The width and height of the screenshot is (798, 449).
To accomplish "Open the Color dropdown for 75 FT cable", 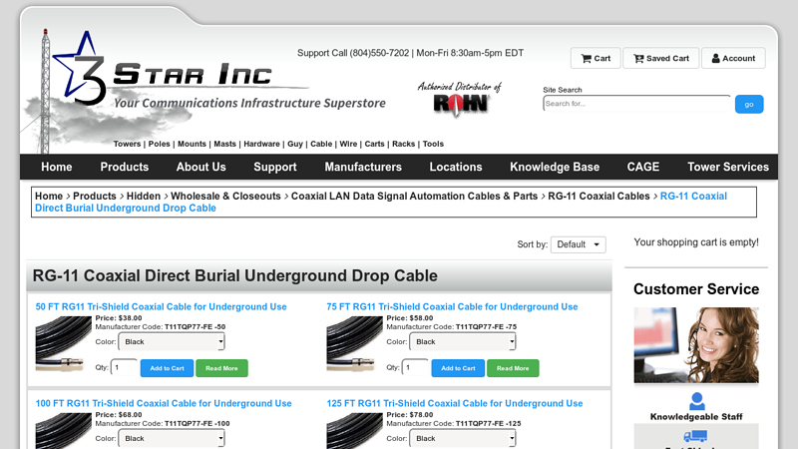I will 463,341.
